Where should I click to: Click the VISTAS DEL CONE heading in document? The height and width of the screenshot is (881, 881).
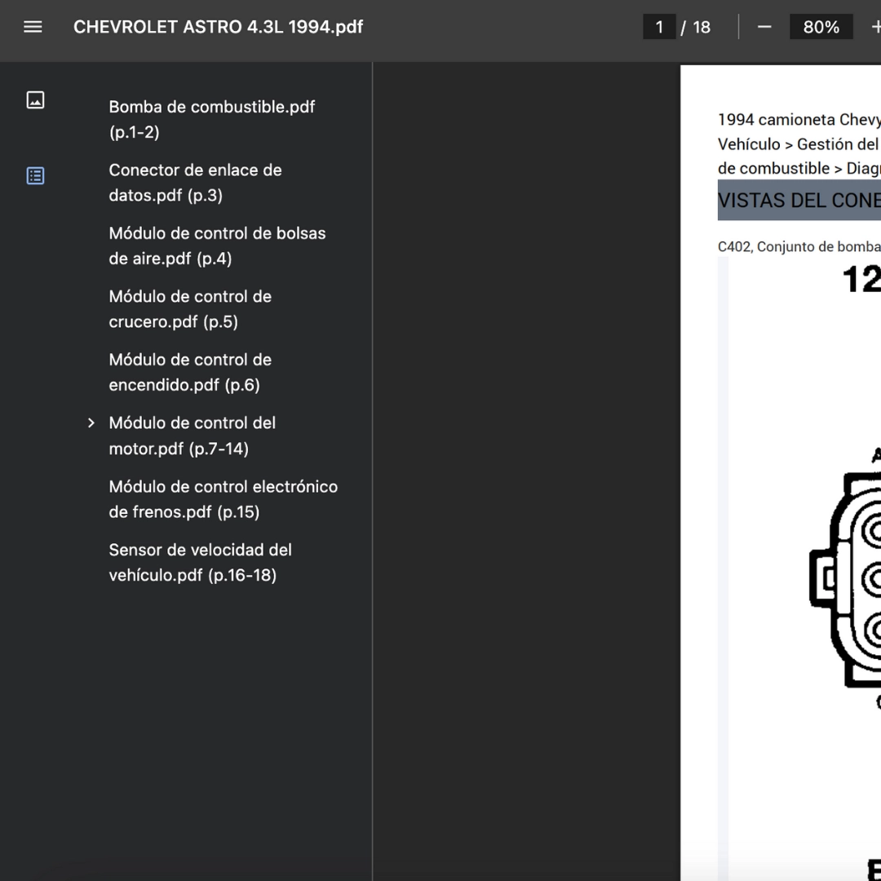[799, 200]
